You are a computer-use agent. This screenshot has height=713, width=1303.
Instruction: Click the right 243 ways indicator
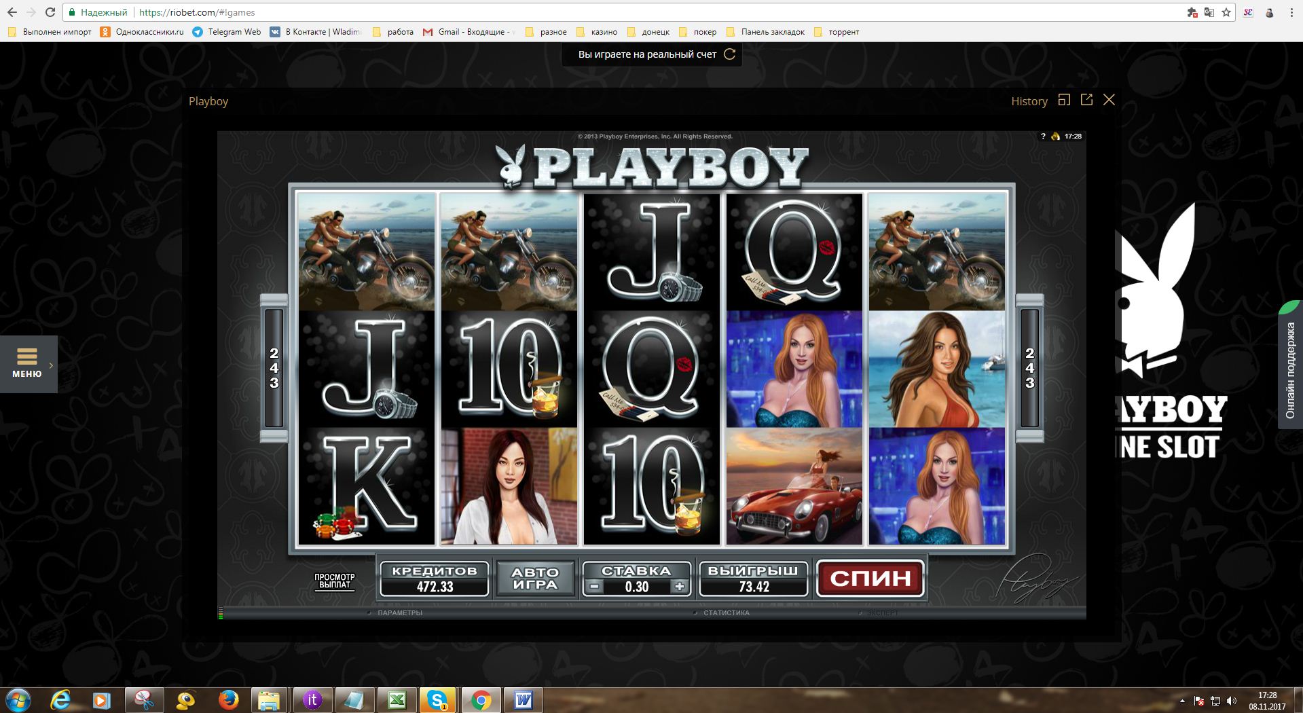[1029, 368]
